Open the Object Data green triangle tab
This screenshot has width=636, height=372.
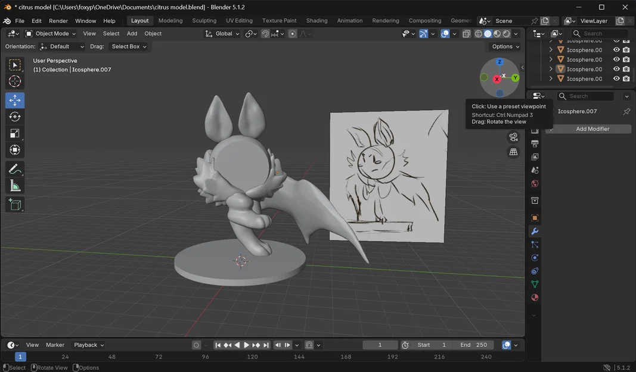coord(535,284)
